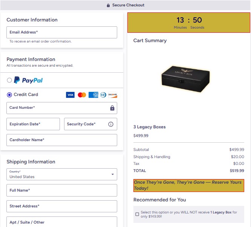
Task: Click the $20.00 shipping amount
Action: (x=237, y=157)
